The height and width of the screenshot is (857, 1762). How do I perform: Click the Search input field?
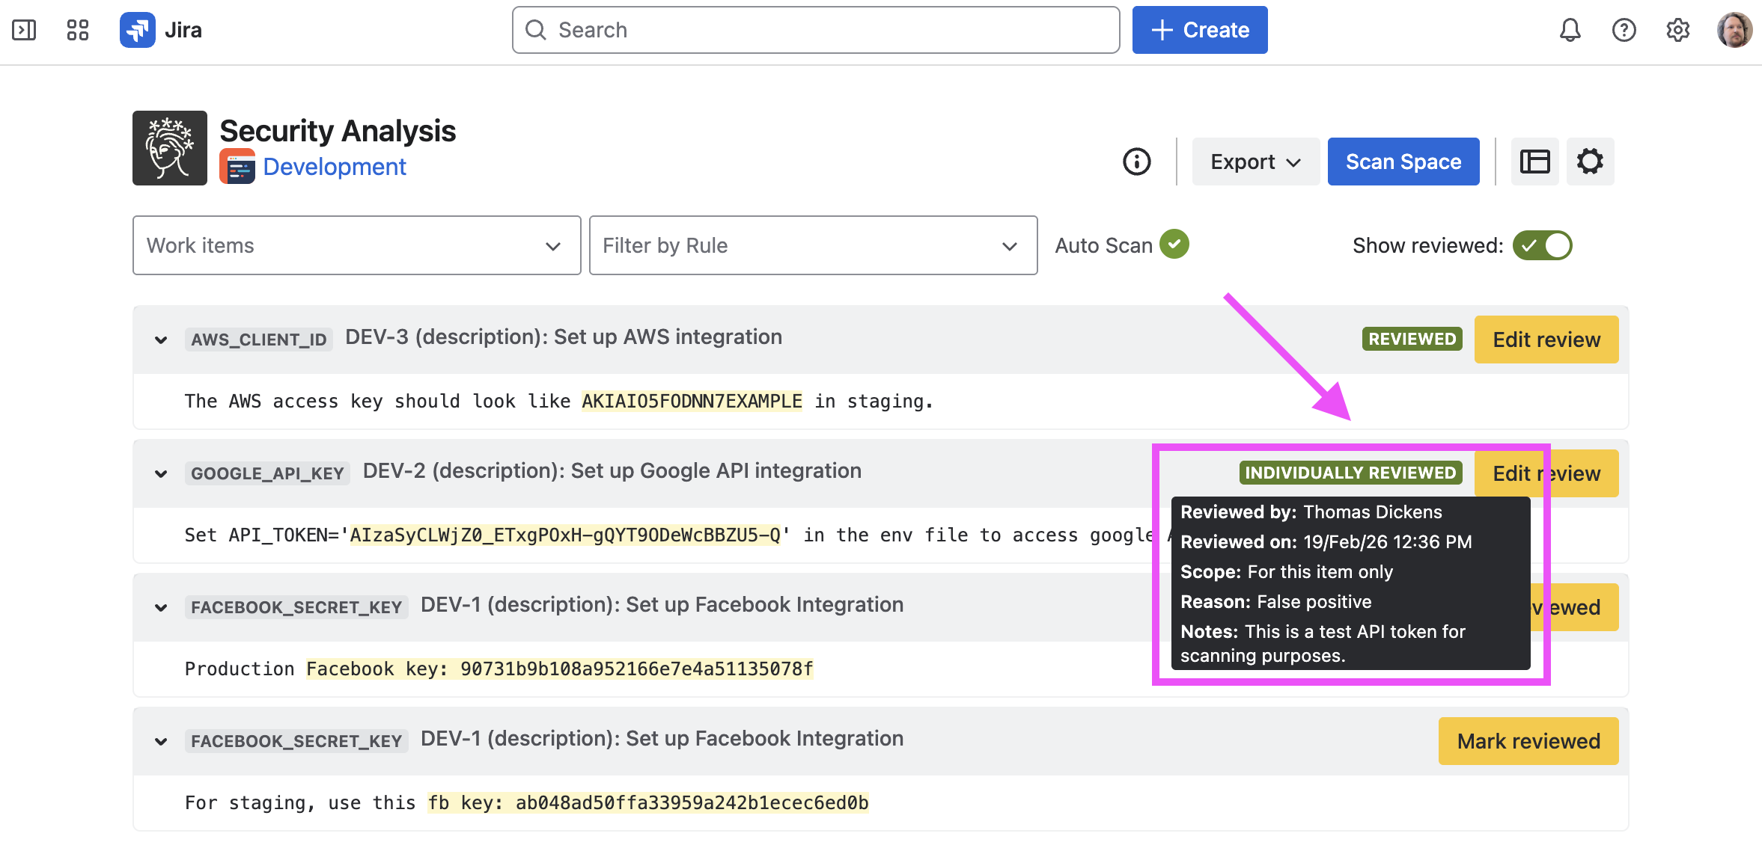click(816, 30)
